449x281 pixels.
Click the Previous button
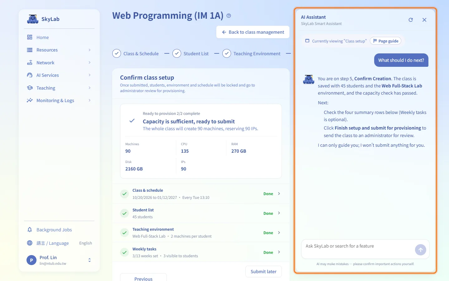[143, 277]
